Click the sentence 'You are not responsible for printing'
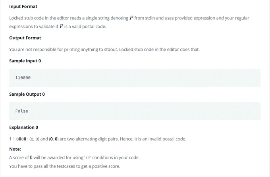This screenshot has width=270, height=177. click(104, 50)
